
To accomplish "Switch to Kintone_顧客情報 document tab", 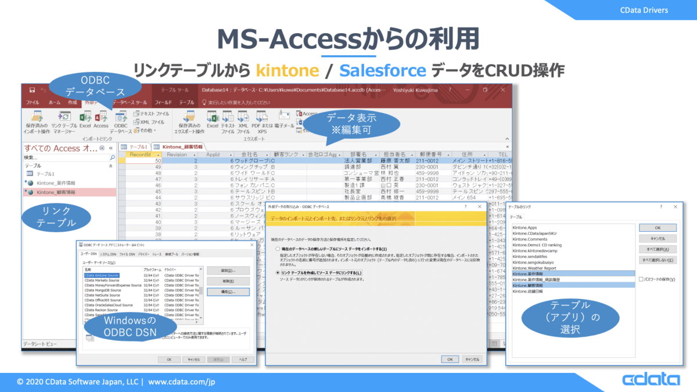I will (178, 147).
